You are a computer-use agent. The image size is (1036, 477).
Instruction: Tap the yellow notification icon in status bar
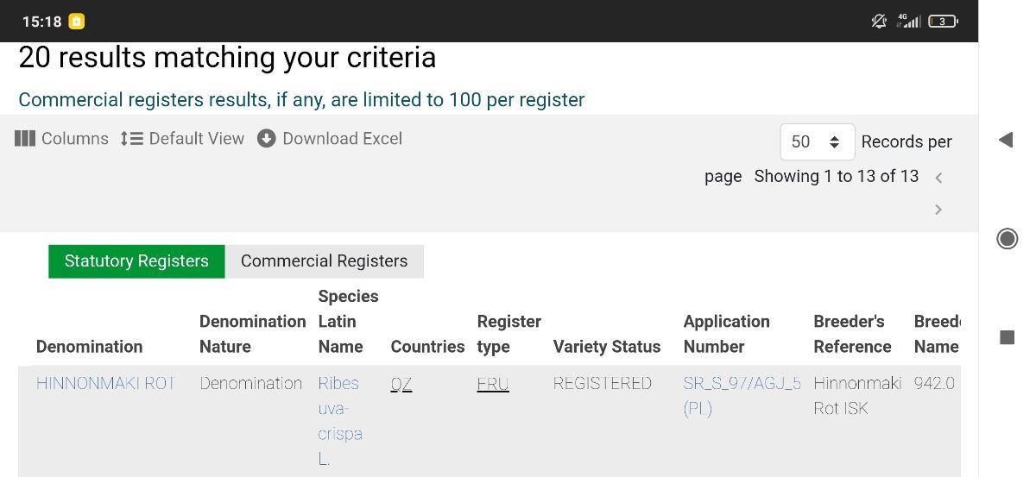click(x=77, y=22)
